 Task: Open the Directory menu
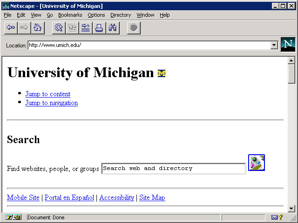[x=121, y=15]
